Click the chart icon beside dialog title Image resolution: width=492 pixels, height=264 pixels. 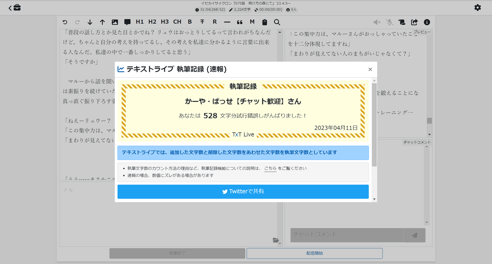121,69
